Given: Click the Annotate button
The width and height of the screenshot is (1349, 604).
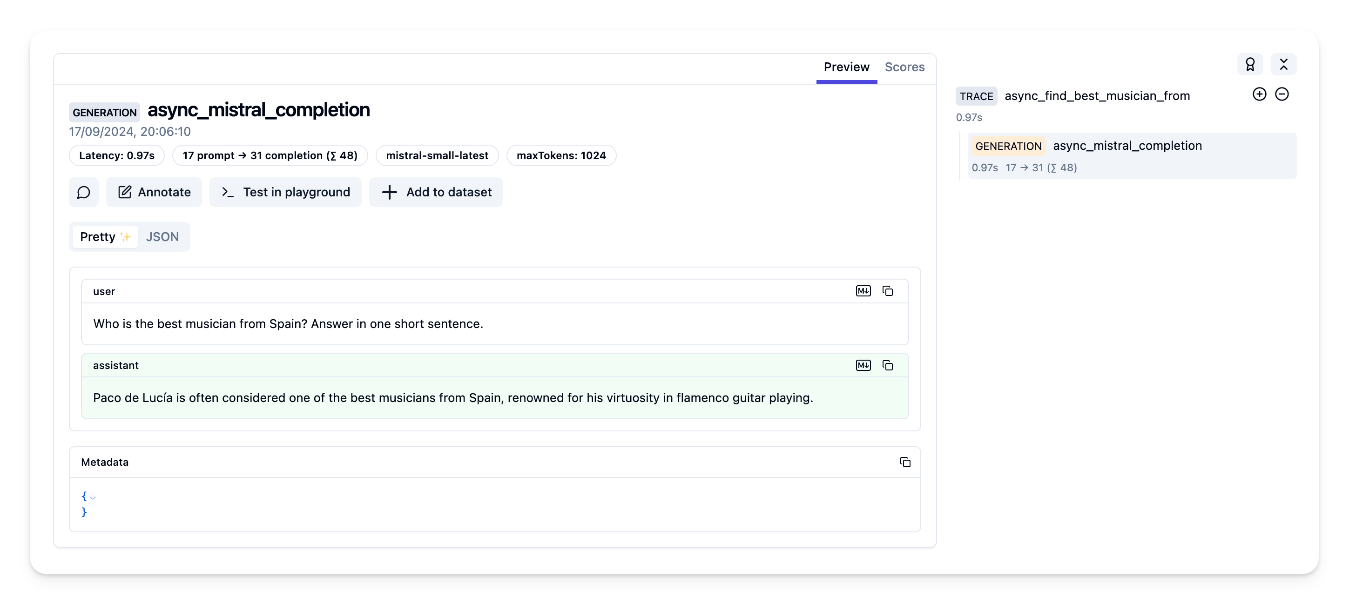Looking at the screenshot, I should (x=154, y=192).
